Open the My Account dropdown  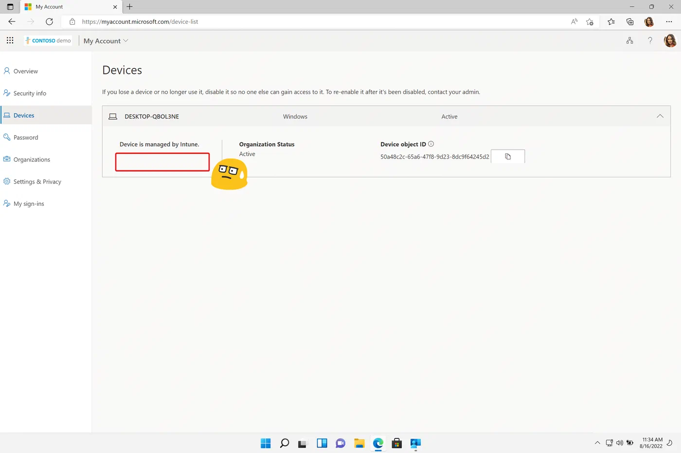[106, 41]
